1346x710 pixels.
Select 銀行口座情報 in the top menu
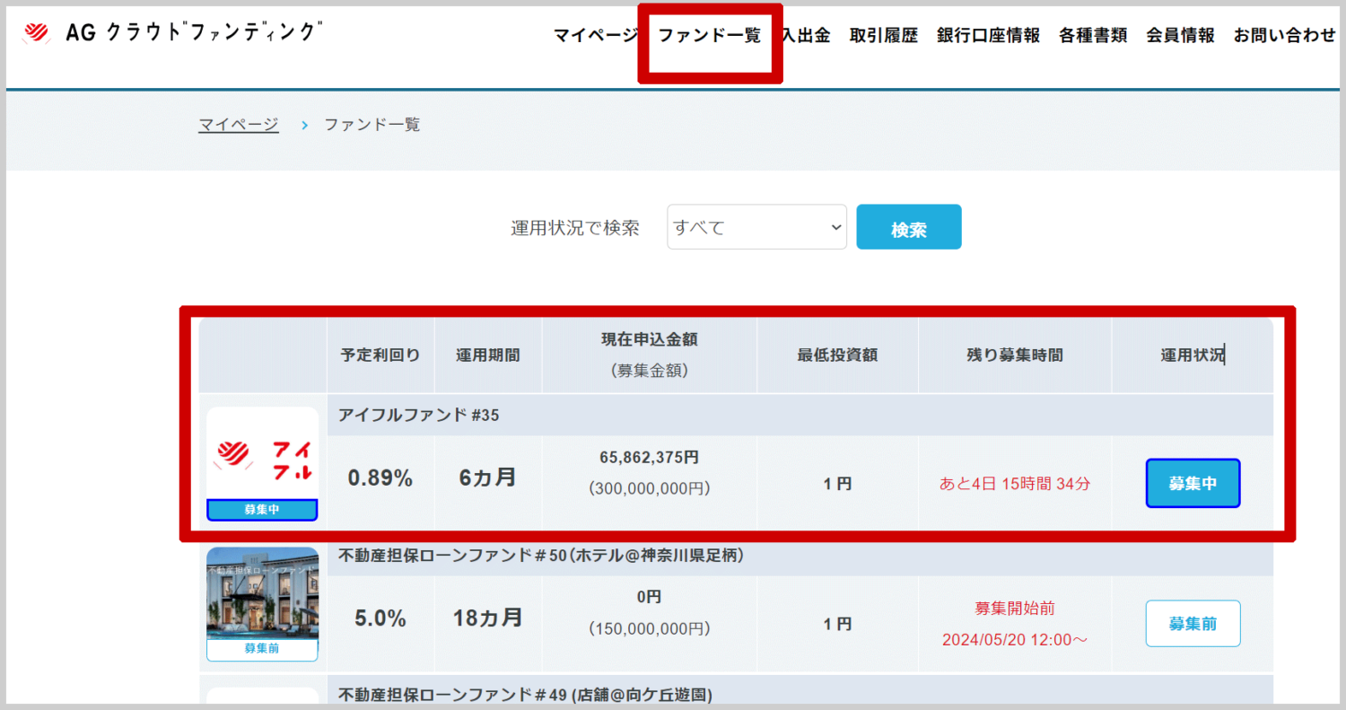click(989, 36)
